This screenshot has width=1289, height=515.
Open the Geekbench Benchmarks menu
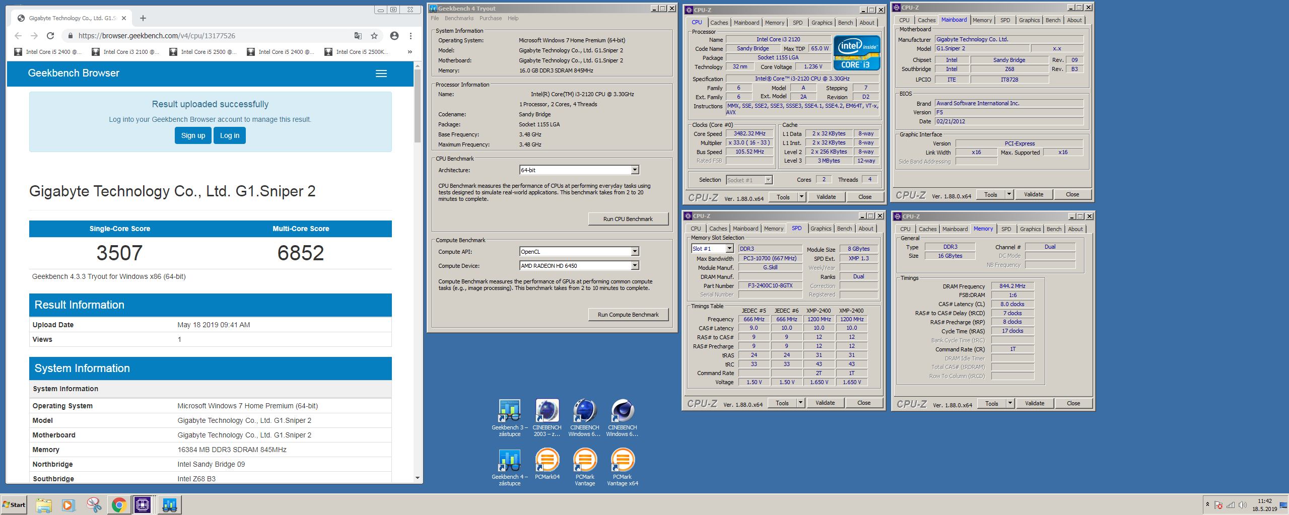tap(459, 19)
